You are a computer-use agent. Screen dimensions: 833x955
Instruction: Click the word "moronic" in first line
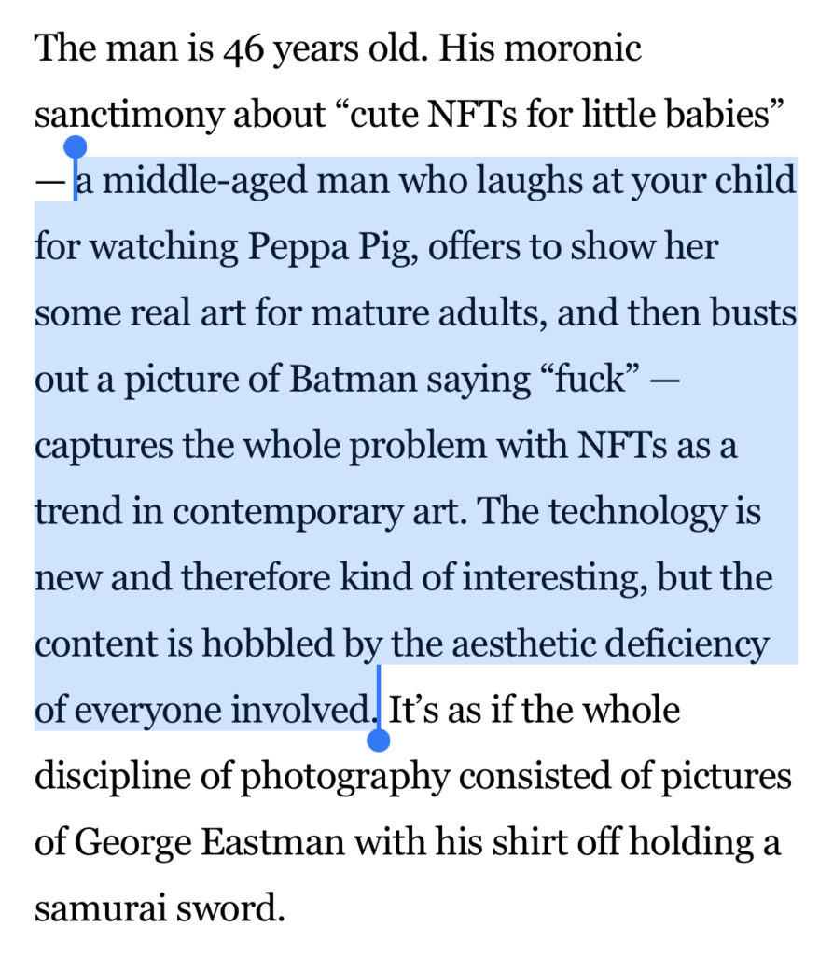pyautogui.click(x=573, y=48)
